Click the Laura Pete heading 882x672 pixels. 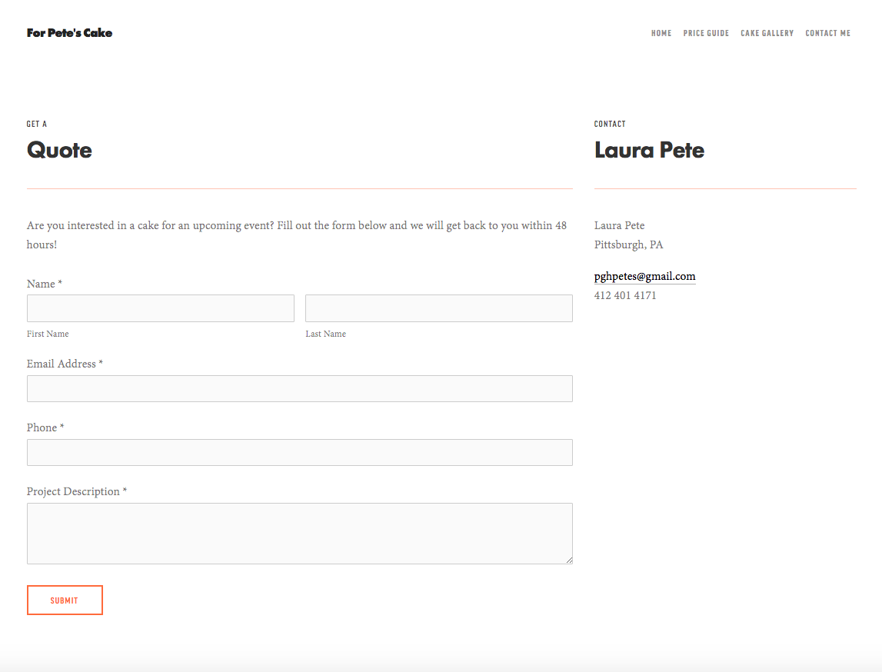click(649, 150)
